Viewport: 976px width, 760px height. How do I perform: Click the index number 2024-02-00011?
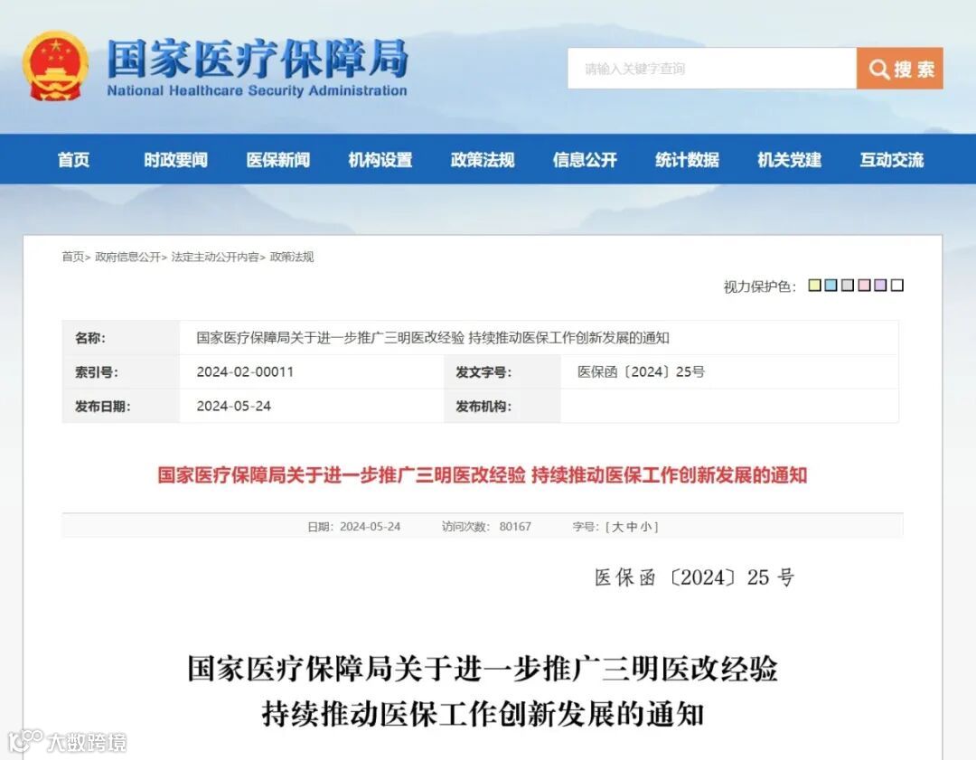pos(245,371)
